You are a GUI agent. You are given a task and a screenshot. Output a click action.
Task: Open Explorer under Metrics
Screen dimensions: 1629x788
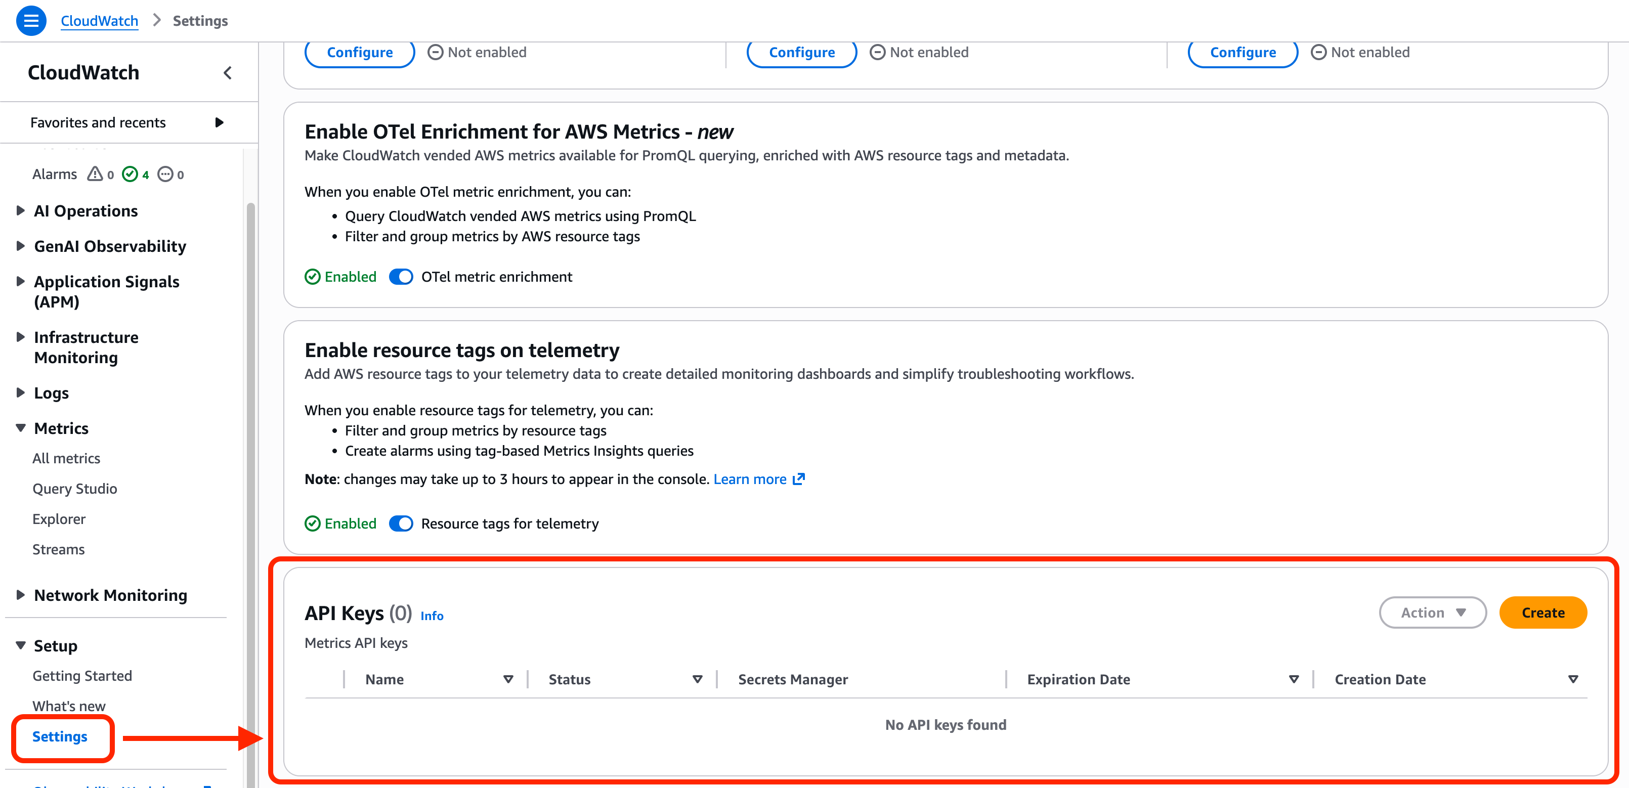(x=59, y=518)
